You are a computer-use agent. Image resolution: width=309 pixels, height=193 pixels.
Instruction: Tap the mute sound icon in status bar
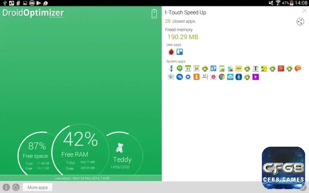pyautogui.click(x=271, y=3)
